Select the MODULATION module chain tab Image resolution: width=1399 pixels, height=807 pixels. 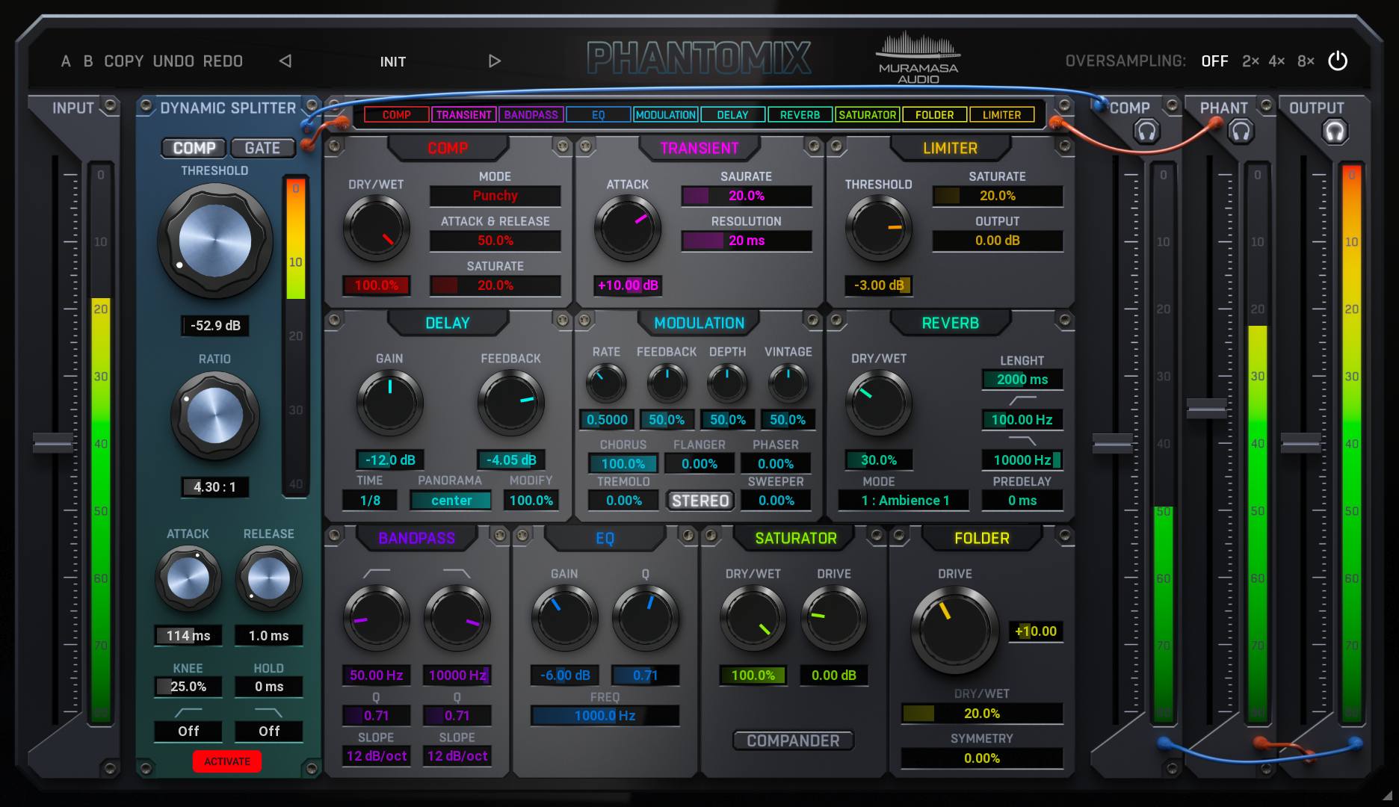coord(666,115)
